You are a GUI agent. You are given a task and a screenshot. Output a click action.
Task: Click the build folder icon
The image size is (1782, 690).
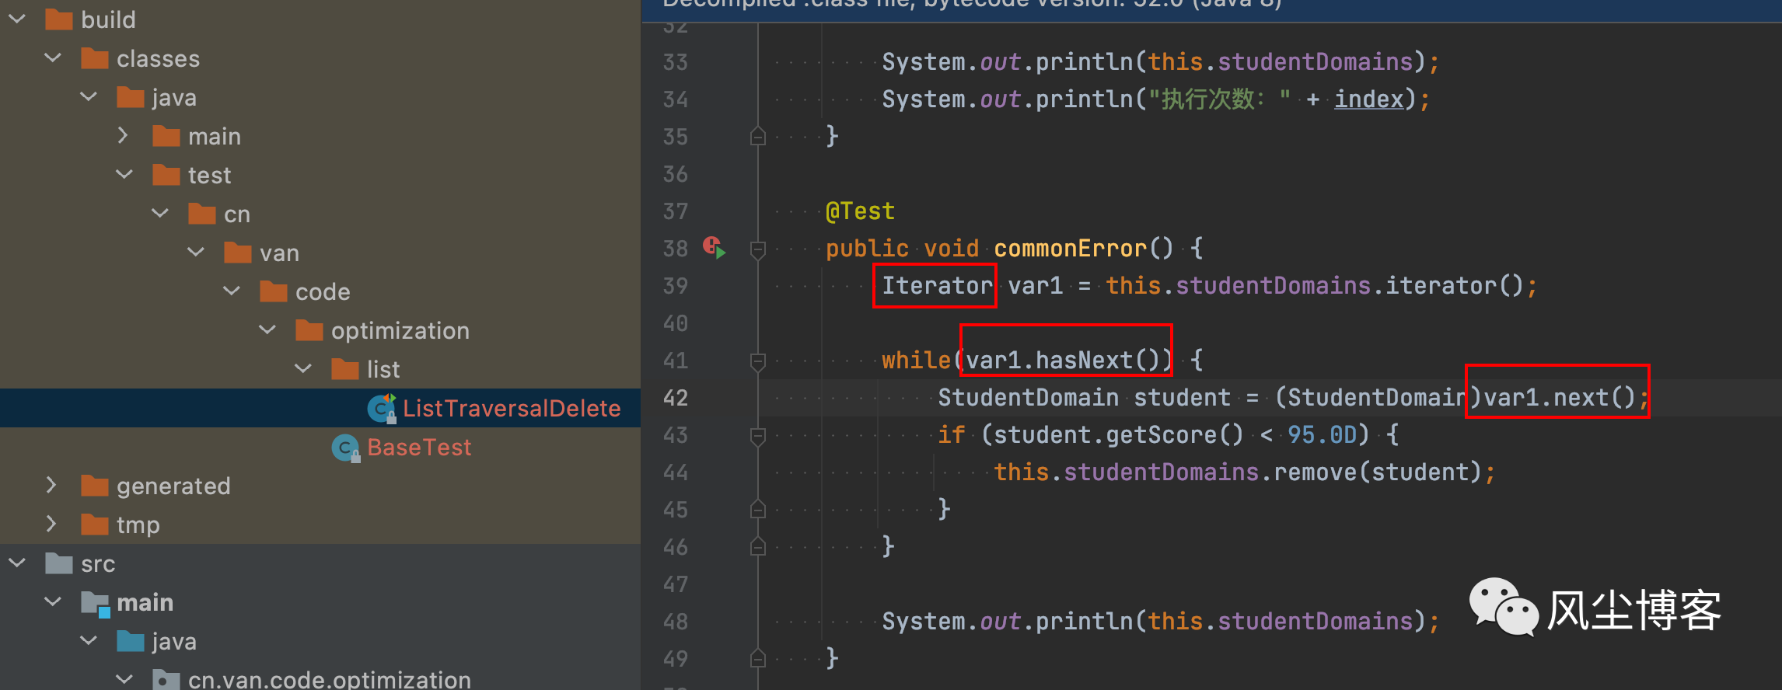coord(59,19)
